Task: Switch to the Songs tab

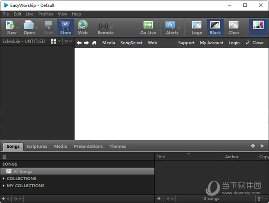Action: [x=13, y=147]
